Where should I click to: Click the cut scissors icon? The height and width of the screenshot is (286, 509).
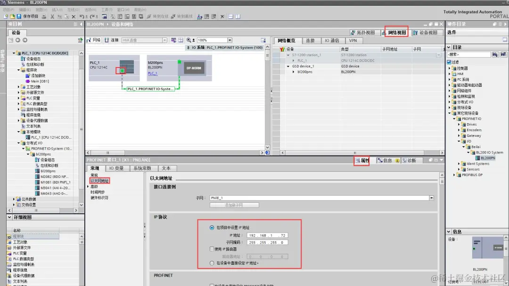click(52, 16)
